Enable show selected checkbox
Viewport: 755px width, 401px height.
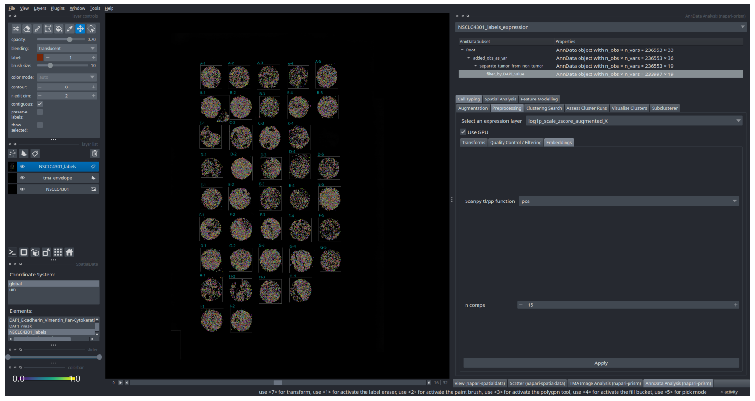point(40,125)
